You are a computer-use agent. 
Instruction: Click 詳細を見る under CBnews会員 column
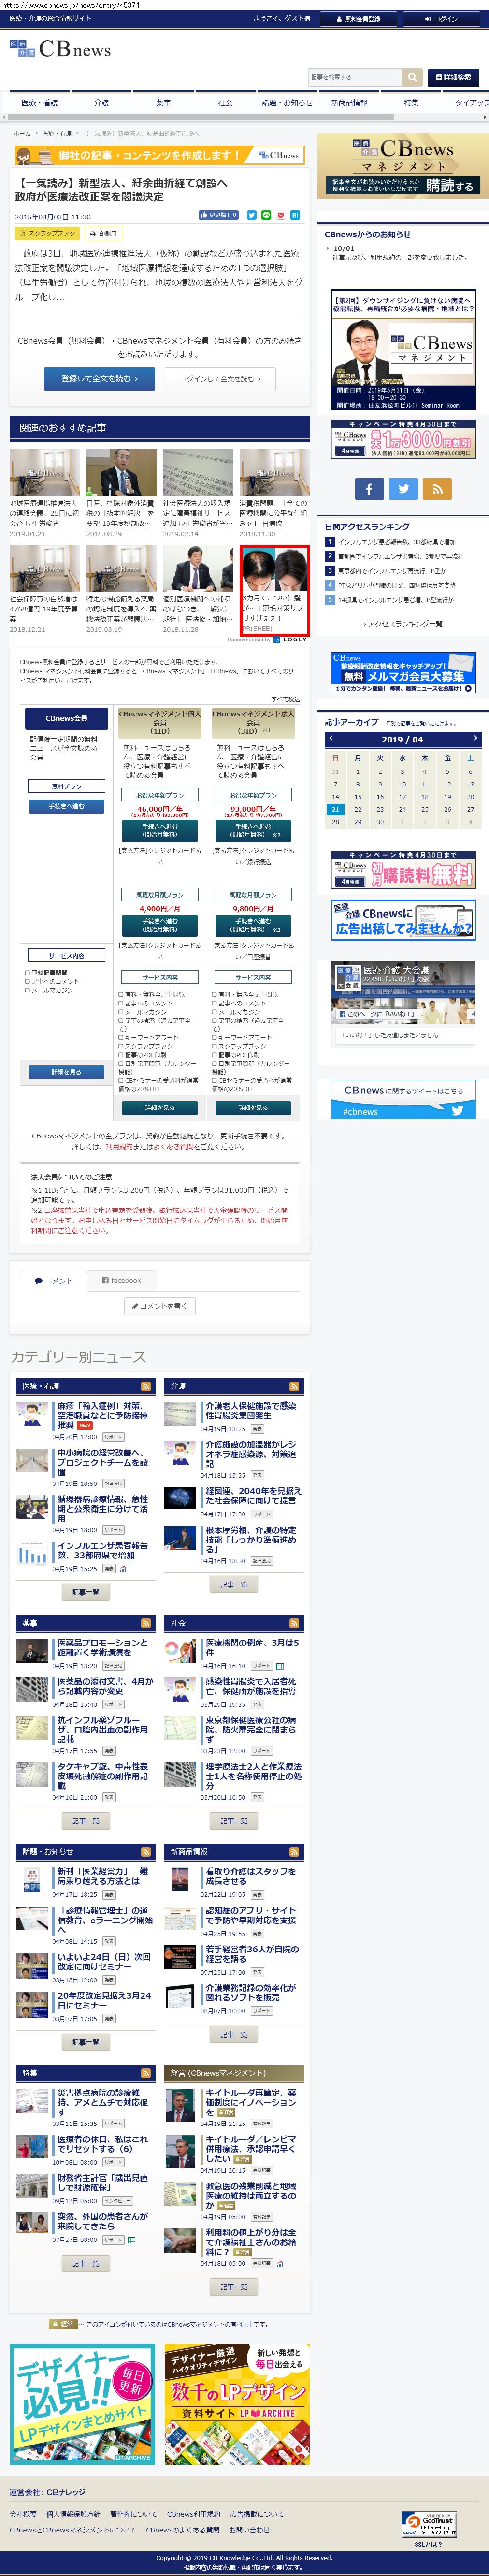point(67,1072)
